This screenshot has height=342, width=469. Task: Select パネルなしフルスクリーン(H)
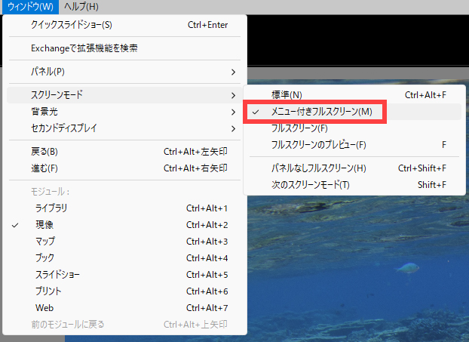pyautogui.click(x=318, y=168)
